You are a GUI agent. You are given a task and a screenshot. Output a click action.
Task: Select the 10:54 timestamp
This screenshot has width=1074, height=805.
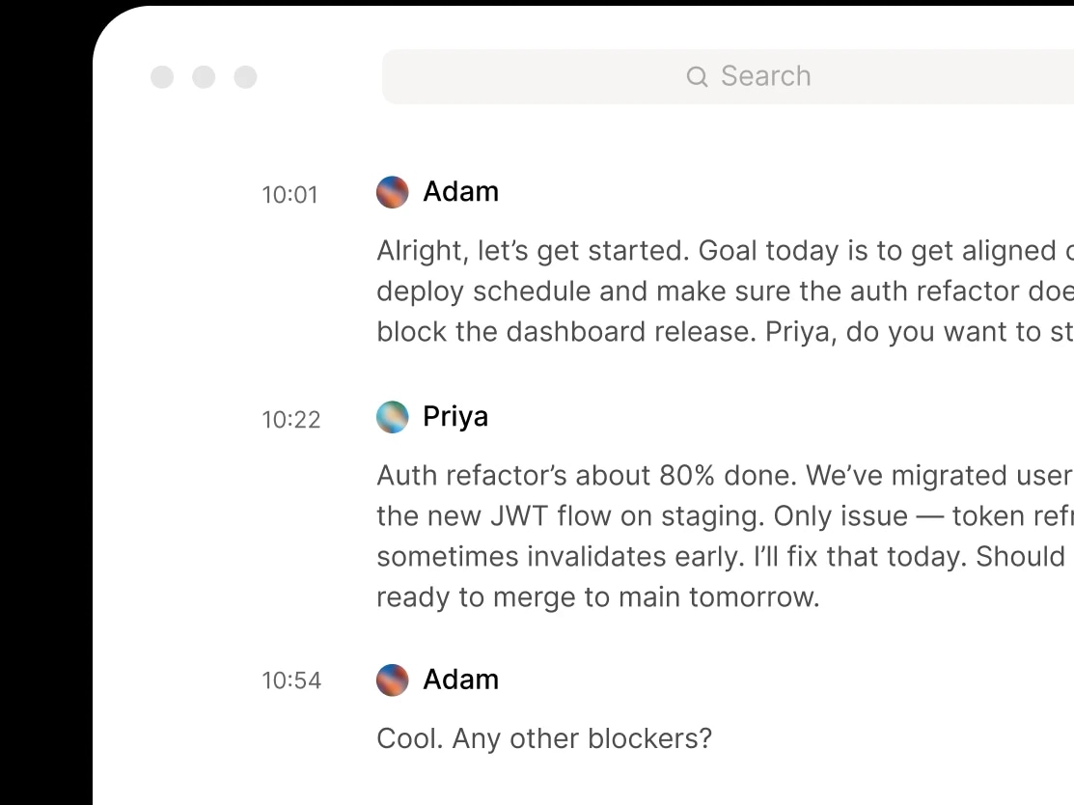click(292, 680)
